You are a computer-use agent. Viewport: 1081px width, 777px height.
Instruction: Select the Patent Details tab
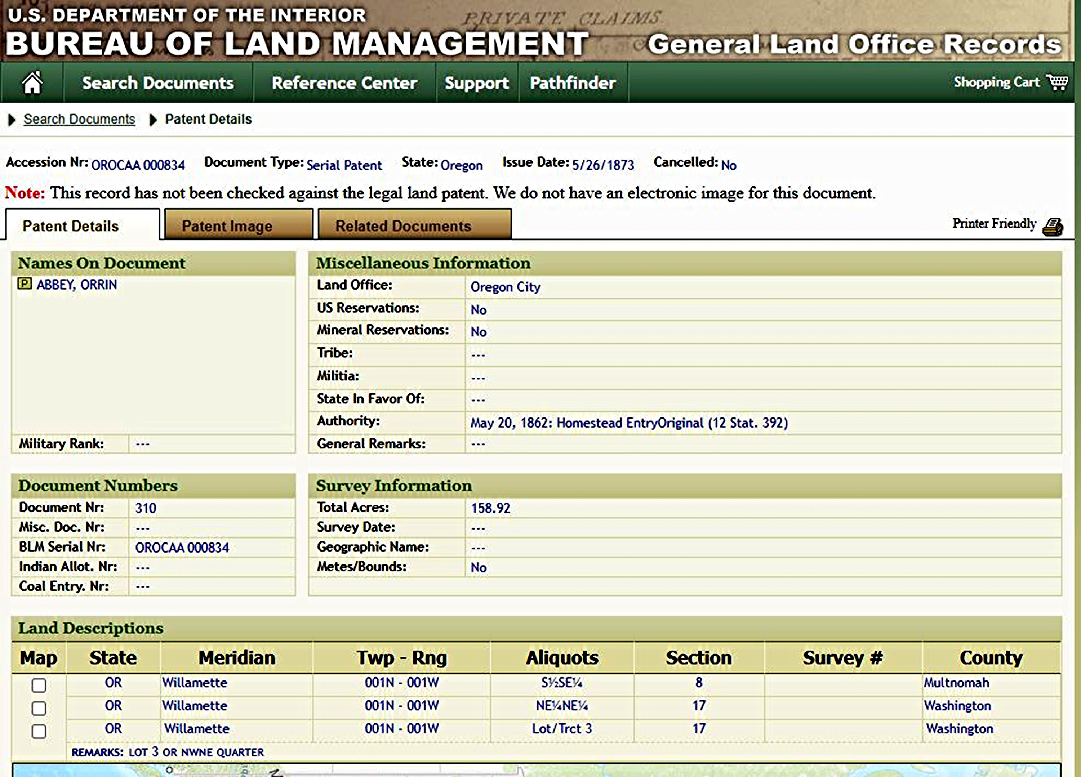(x=83, y=224)
